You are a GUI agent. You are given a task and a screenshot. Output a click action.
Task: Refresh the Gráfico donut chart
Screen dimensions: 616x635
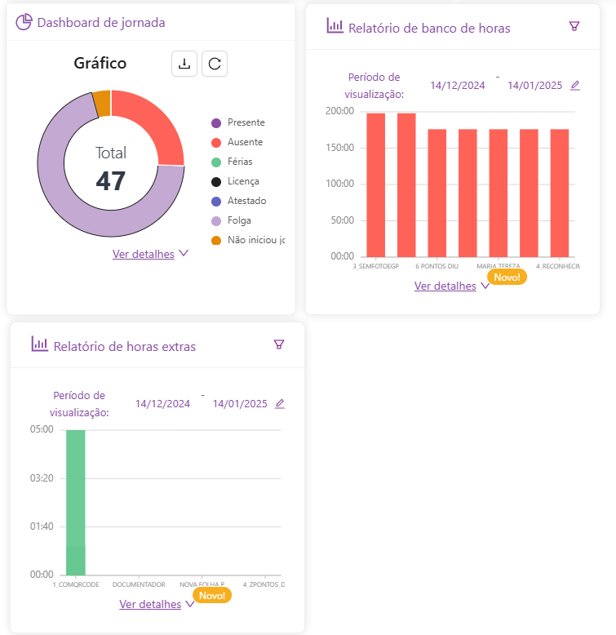215,64
